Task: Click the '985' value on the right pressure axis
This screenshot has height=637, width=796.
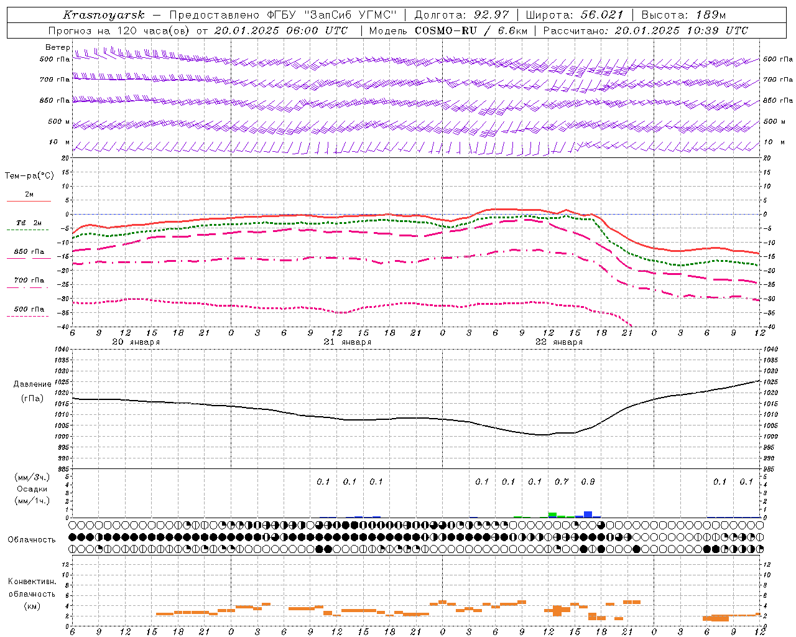Action: tap(770, 469)
